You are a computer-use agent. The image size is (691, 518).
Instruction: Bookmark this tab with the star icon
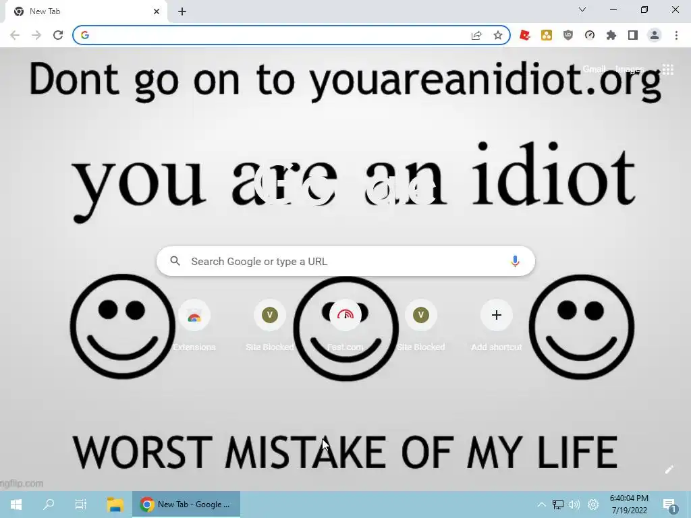[498, 35]
